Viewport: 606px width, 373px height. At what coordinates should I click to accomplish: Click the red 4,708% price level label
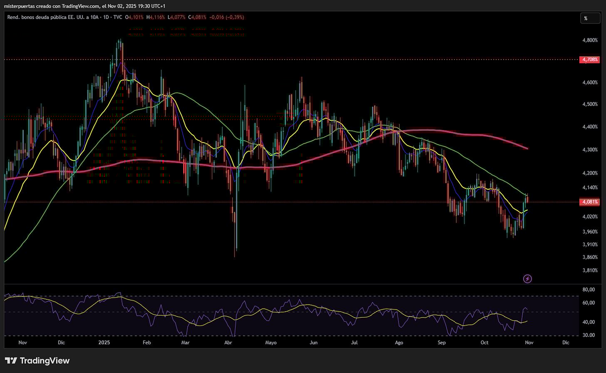589,60
